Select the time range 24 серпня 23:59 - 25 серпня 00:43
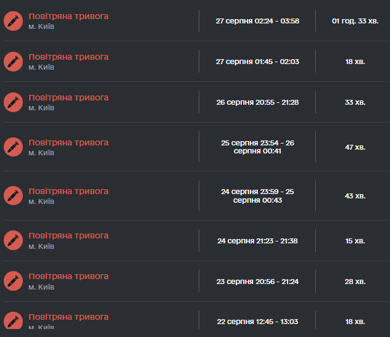This screenshot has height=337, width=390. 257,196
